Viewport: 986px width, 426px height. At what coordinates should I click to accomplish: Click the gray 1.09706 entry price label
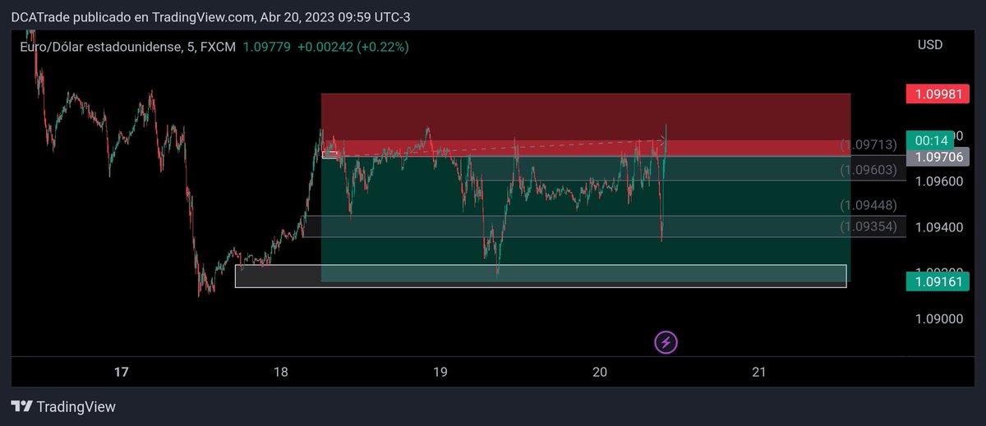[937, 157]
